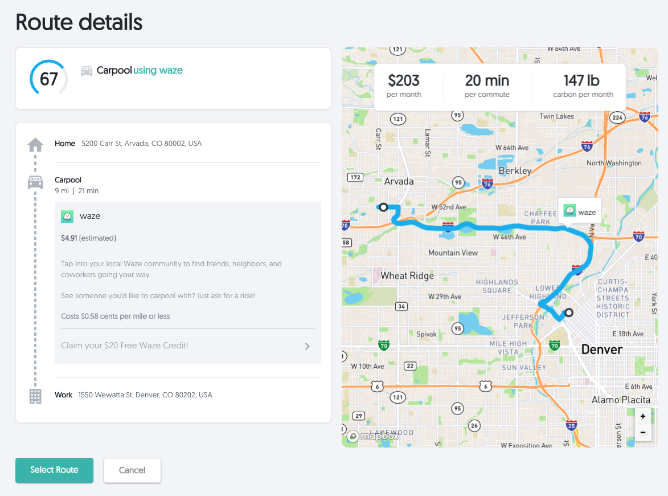The width and height of the screenshot is (668, 496).
Task: Click the route end point marker in Denver
Action: click(x=569, y=312)
